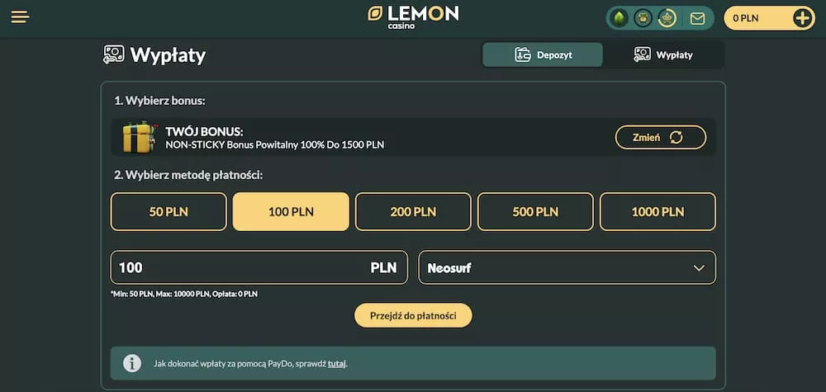Click the Lemon Casino logo
Image resolution: width=826 pixels, height=392 pixels.
tap(413, 17)
